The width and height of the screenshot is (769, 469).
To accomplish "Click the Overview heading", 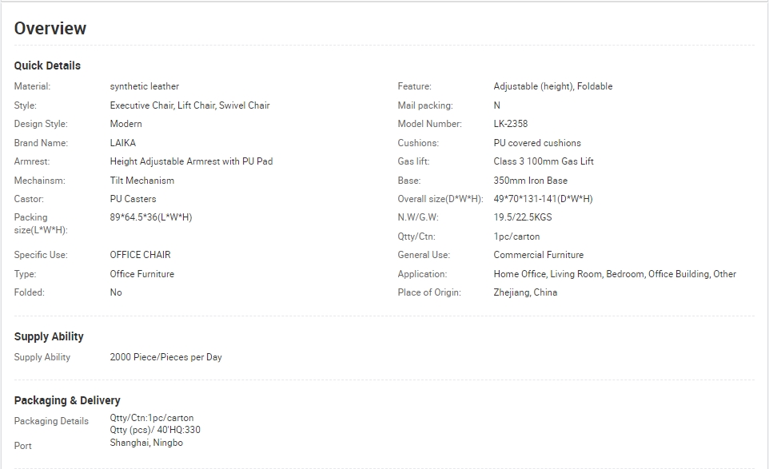I will (x=50, y=29).
